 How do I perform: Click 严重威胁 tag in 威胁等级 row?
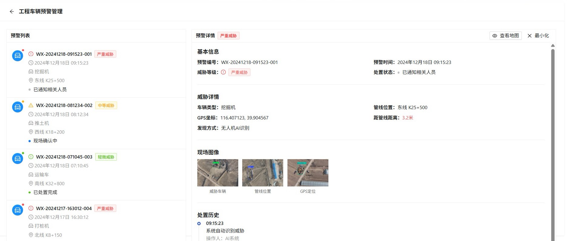pyautogui.click(x=239, y=72)
